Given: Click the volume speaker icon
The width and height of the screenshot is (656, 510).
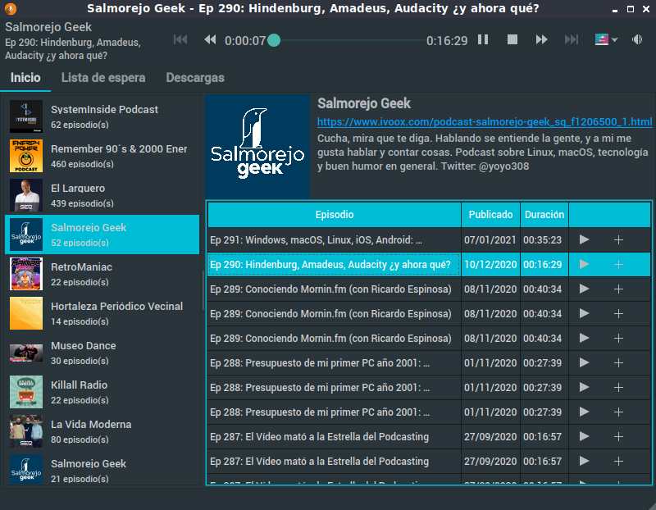Looking at the screenshot, I should coord(637,39).
